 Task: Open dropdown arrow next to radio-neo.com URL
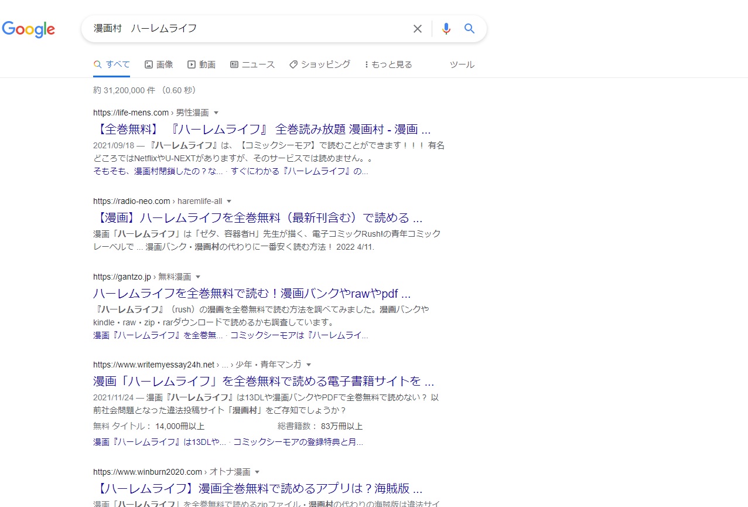(x=229, y=201)
